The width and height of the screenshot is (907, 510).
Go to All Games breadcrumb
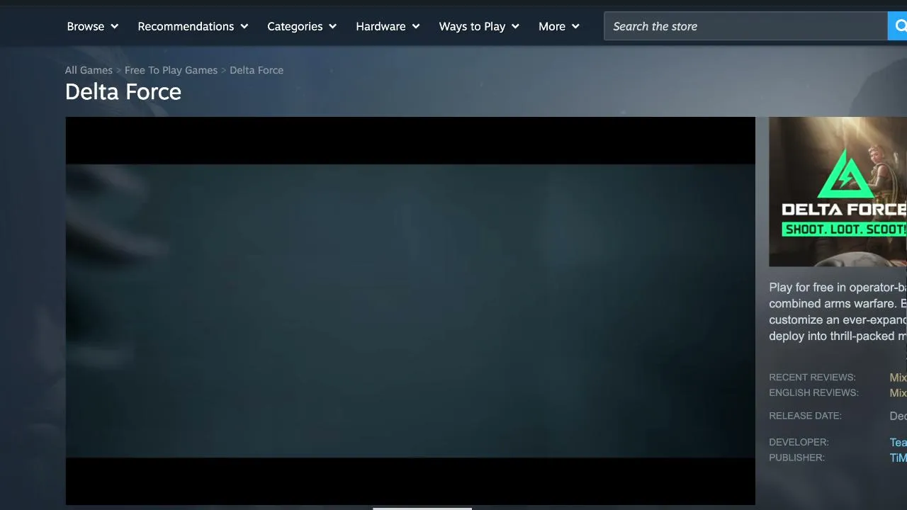[89, 70]
